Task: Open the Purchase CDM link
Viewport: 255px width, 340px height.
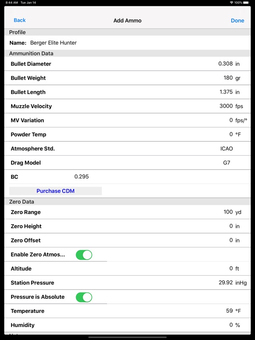Action: [x=56, y=191]
